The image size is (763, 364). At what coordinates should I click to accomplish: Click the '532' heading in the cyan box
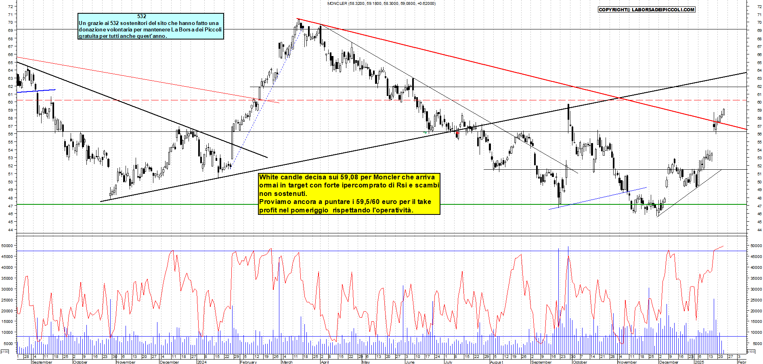point(142,16)
